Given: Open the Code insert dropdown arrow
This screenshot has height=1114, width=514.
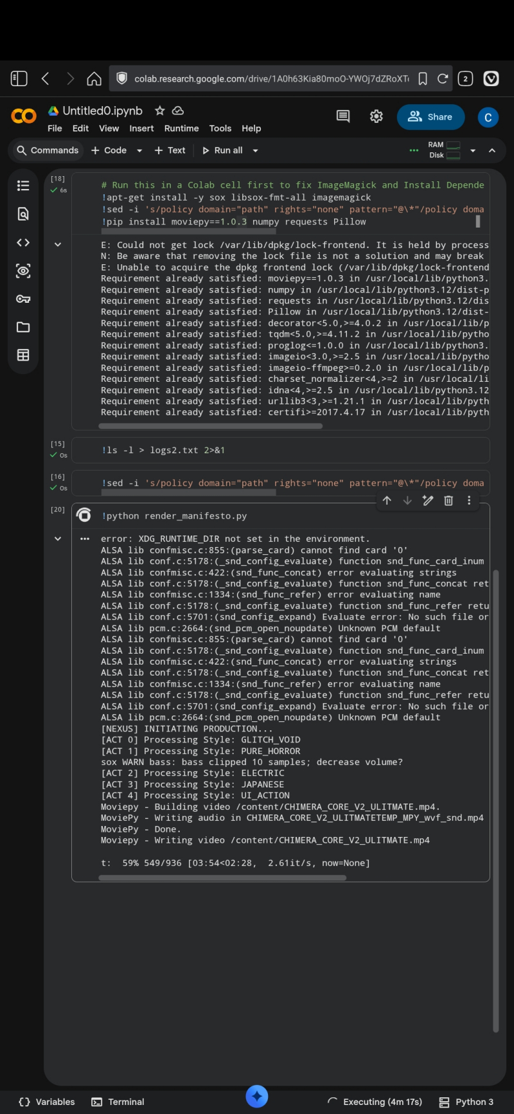Looking at the screenshot, I should coord(139,150).
